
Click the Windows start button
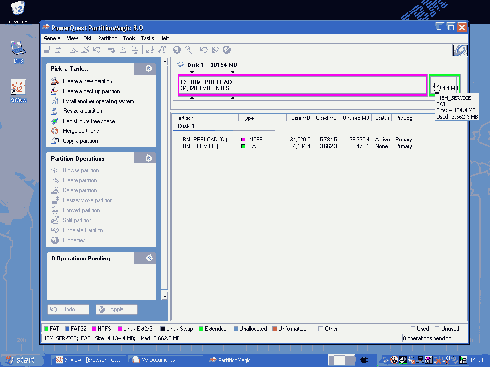point(20,360)
